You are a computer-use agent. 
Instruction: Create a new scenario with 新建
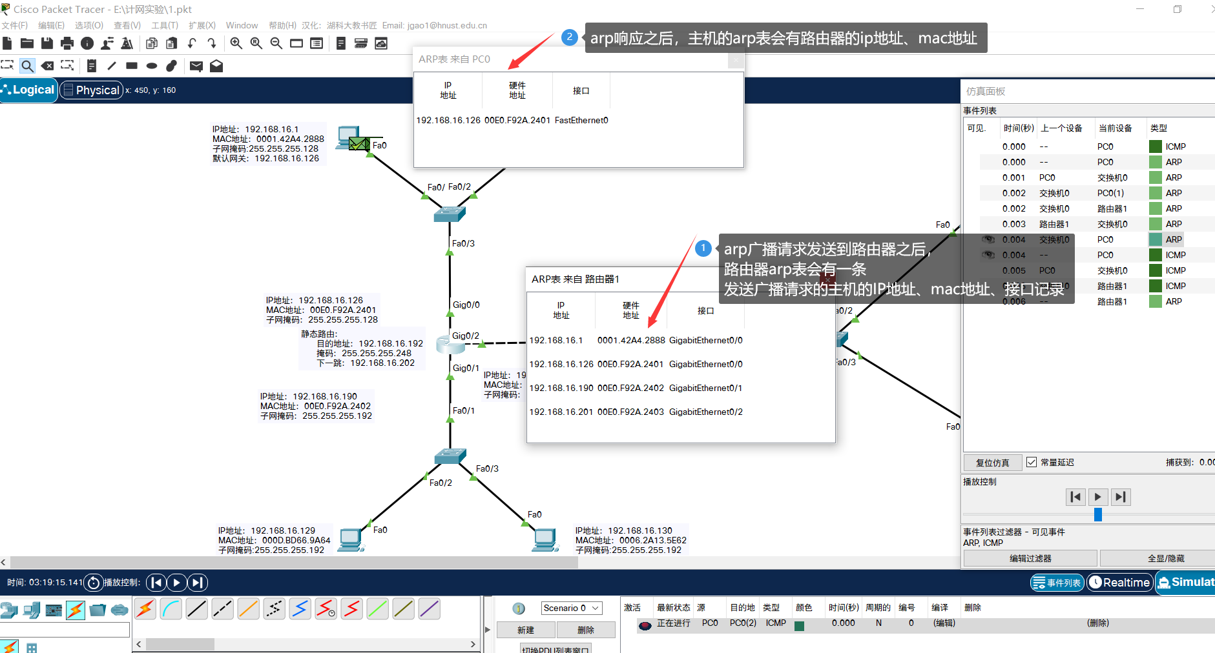(526, 629)
